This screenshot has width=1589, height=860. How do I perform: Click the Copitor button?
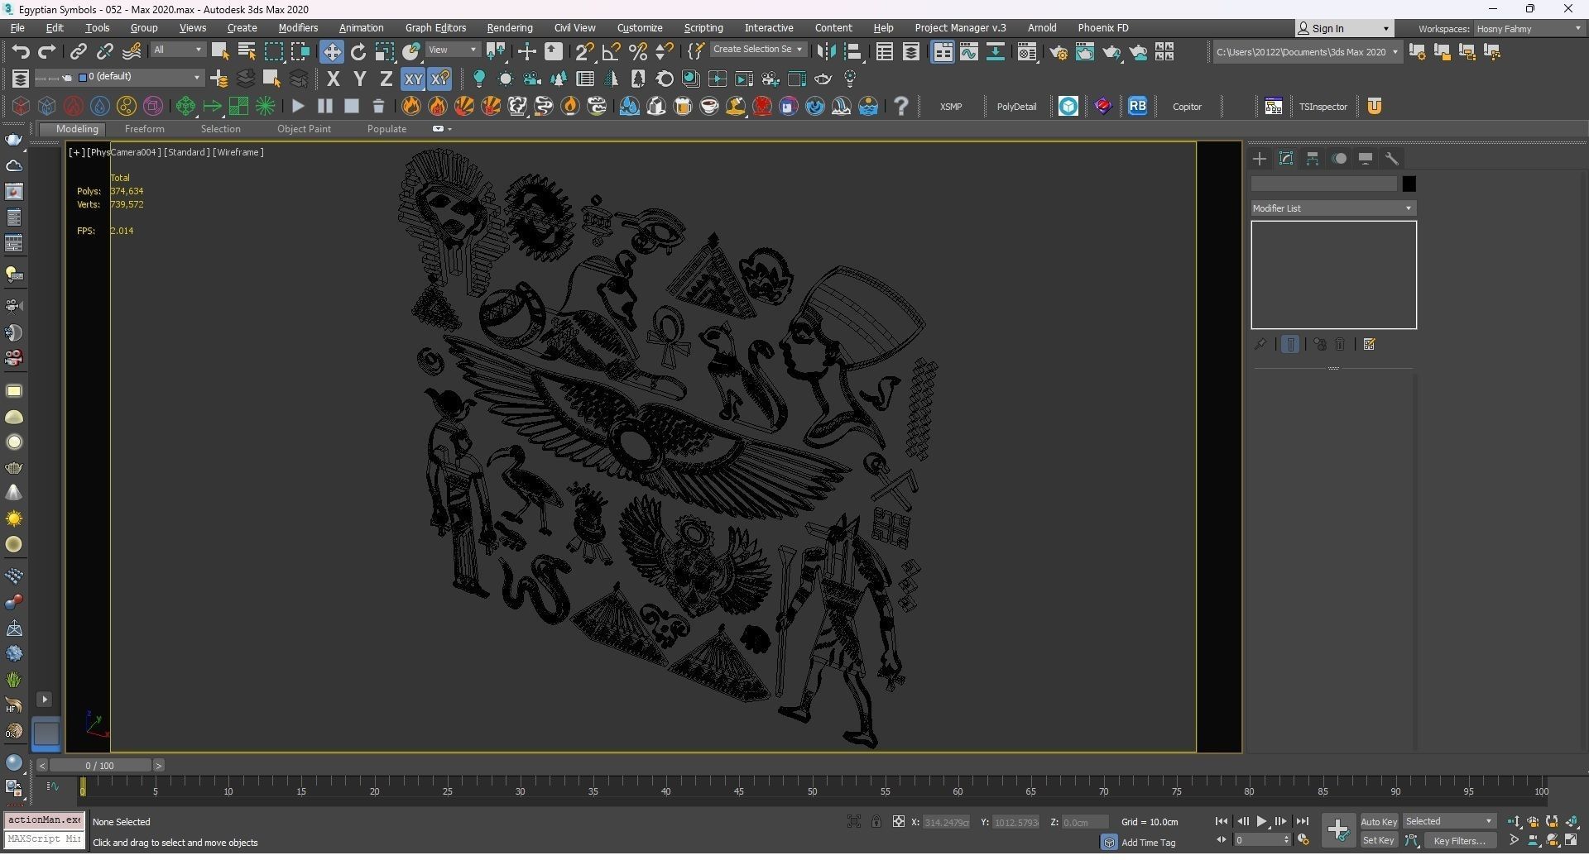(1187, 107)
